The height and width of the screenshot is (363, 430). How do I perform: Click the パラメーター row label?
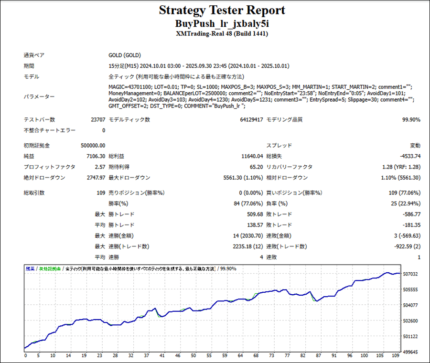pos(39,97)
